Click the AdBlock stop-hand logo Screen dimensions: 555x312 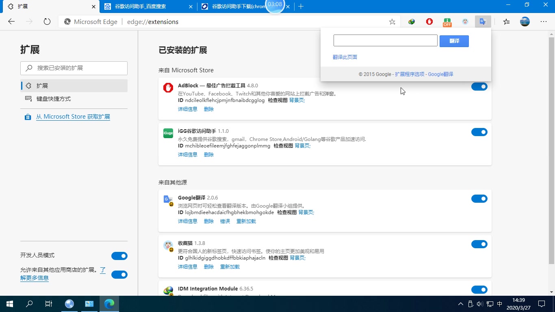pos(168,88)
